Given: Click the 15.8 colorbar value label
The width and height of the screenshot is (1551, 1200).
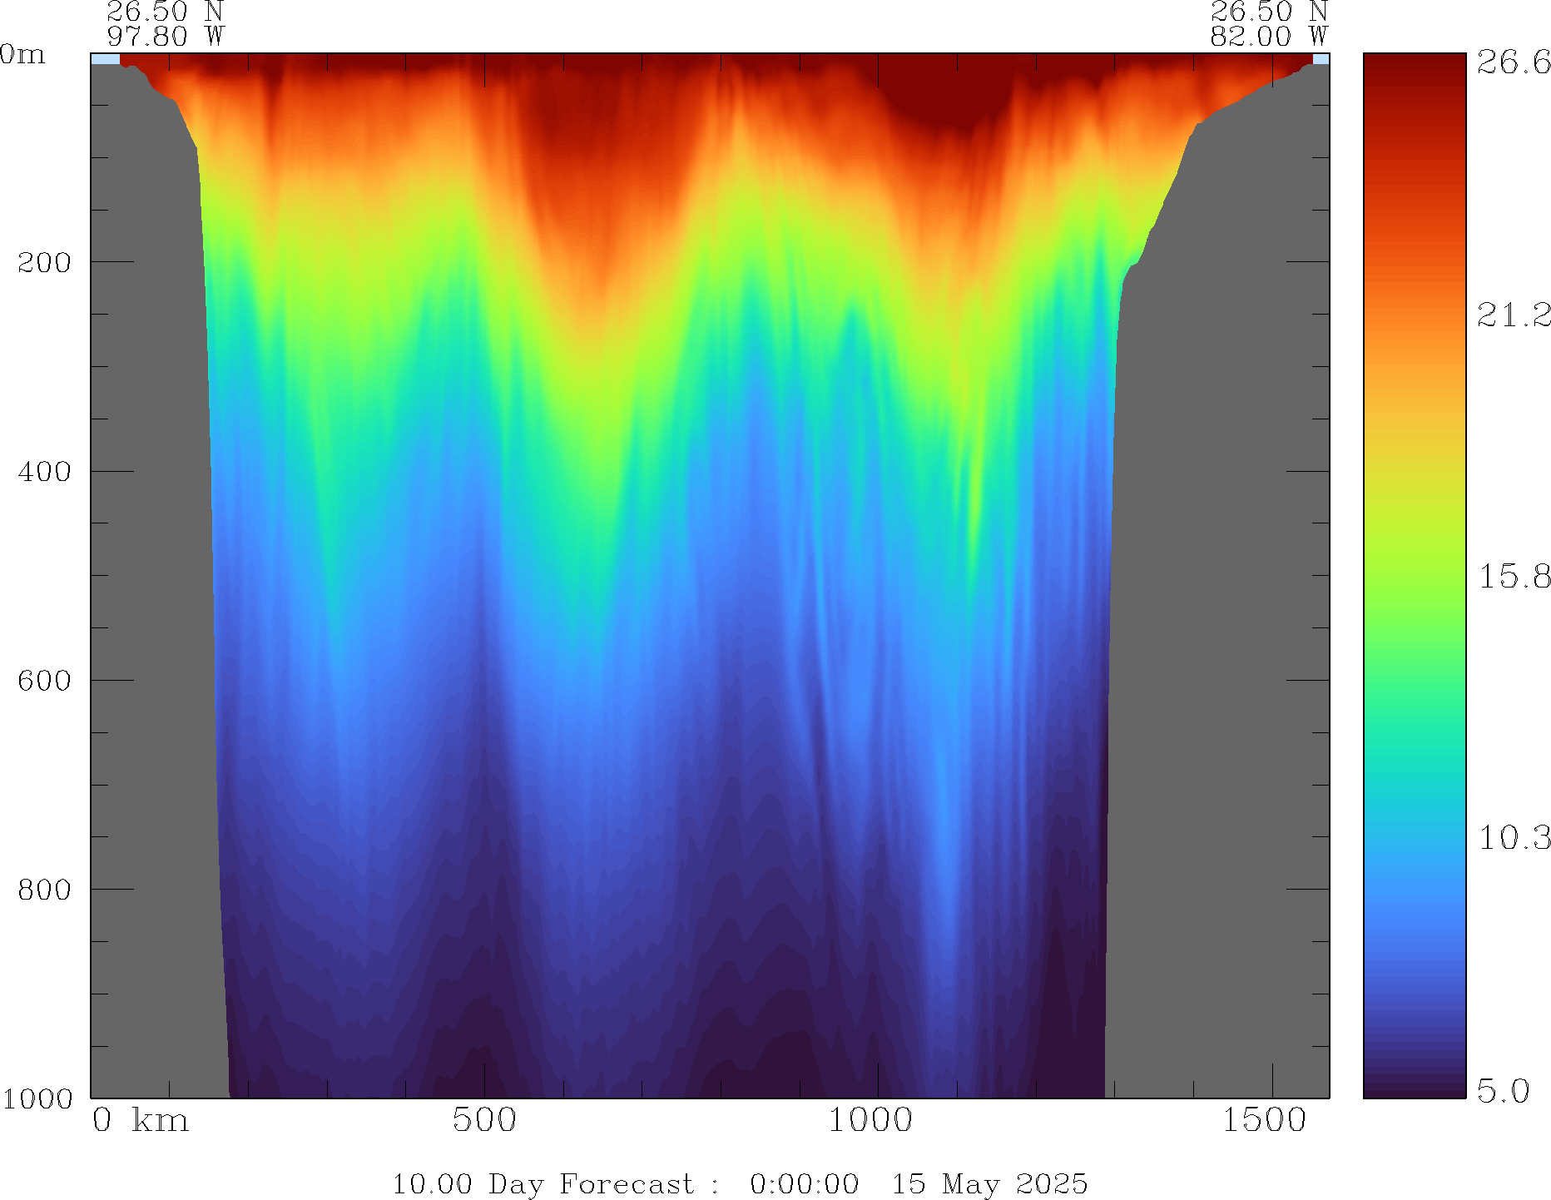Looking at the screenshot, I should click(1514, 576).
